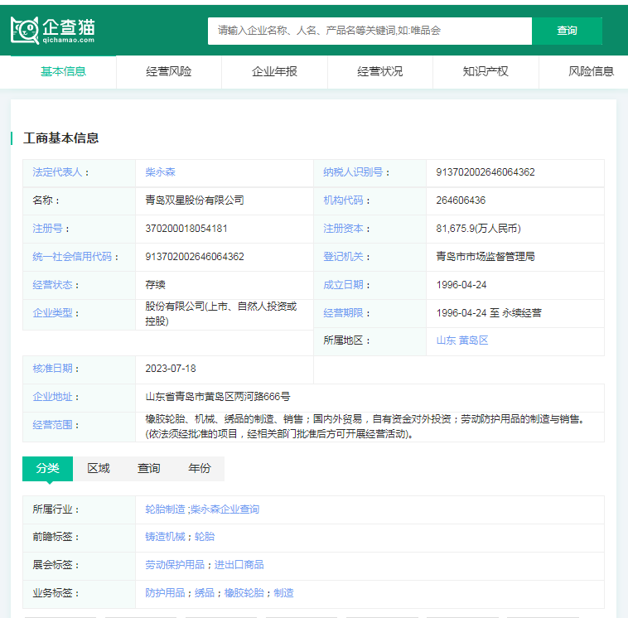
Task: Go to the 经营状况 tab
Action: click(x=380, y=71)
